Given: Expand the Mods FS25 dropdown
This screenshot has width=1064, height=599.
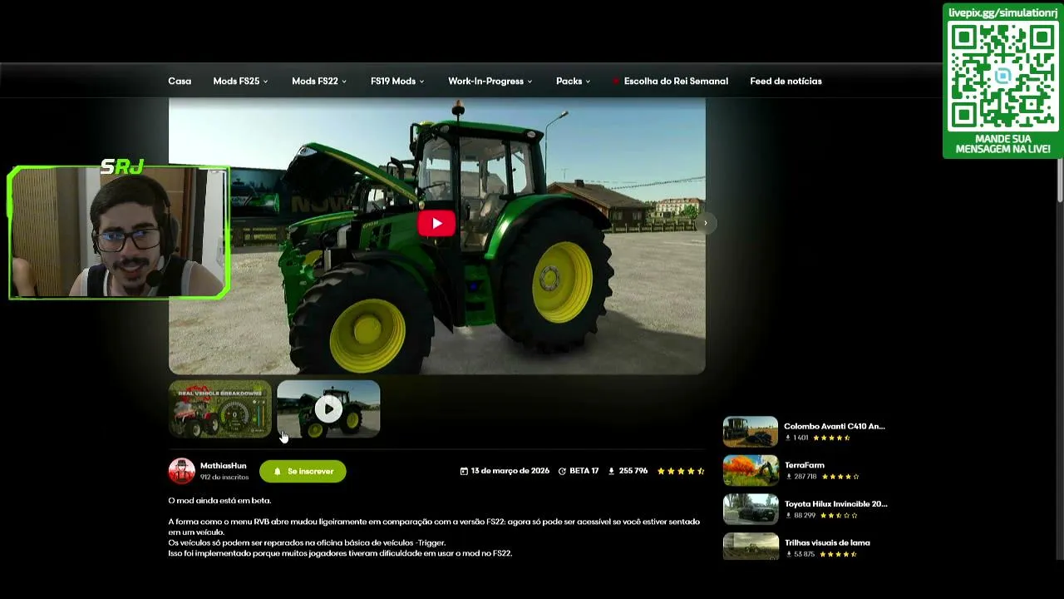Looking at the screenshot, I should click(x=240, y=81).
